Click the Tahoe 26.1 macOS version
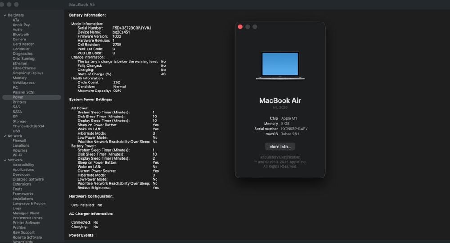 290,134
